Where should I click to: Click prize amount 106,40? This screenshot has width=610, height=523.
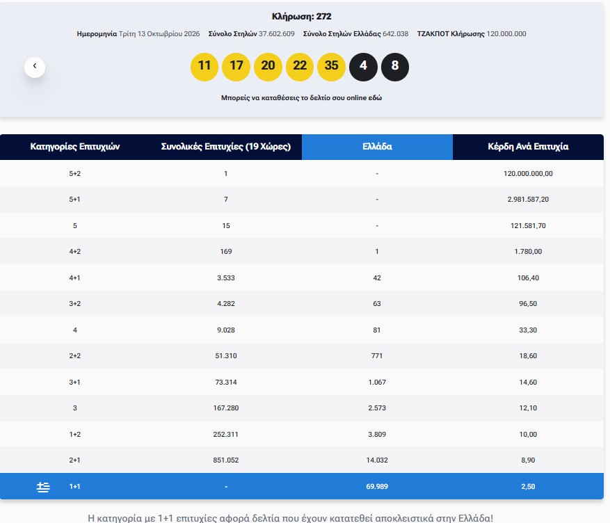pyautogui.click(x=528, y=277)
